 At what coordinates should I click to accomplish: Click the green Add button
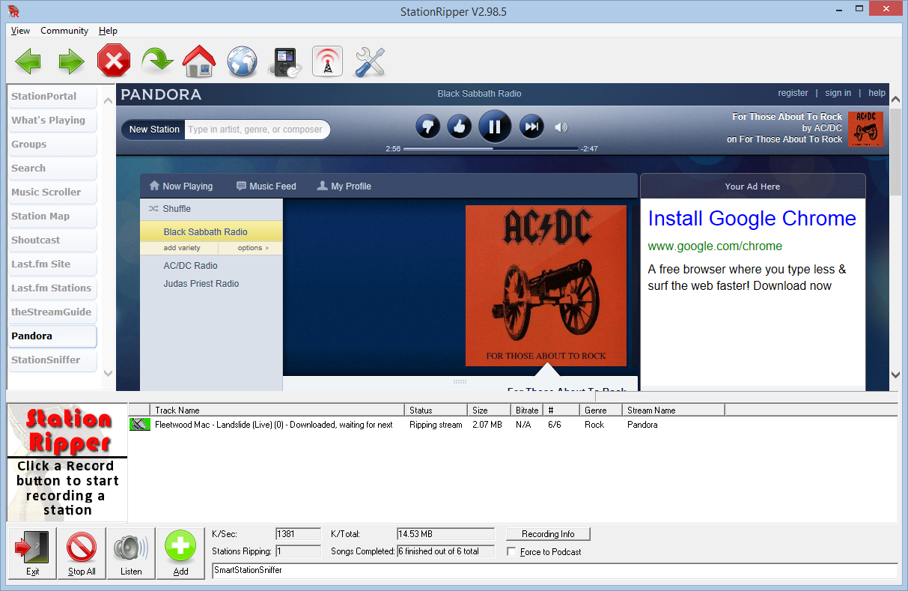pyautogui.click(x=180, y=554)
